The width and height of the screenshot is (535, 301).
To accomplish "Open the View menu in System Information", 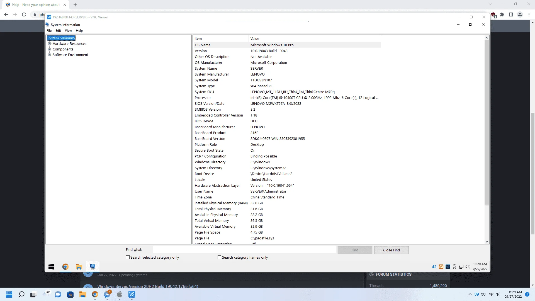I will point(68,31).
